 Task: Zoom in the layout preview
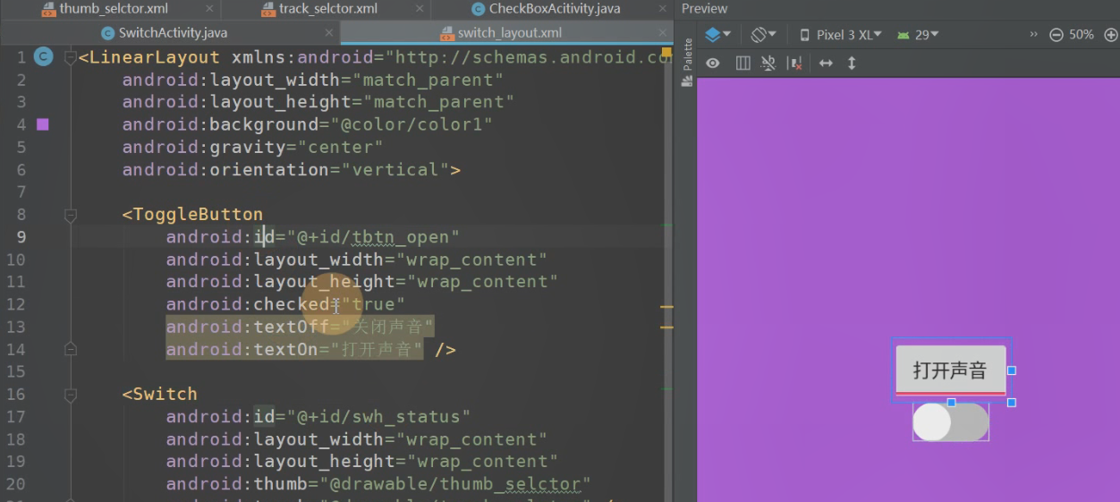1111,35
